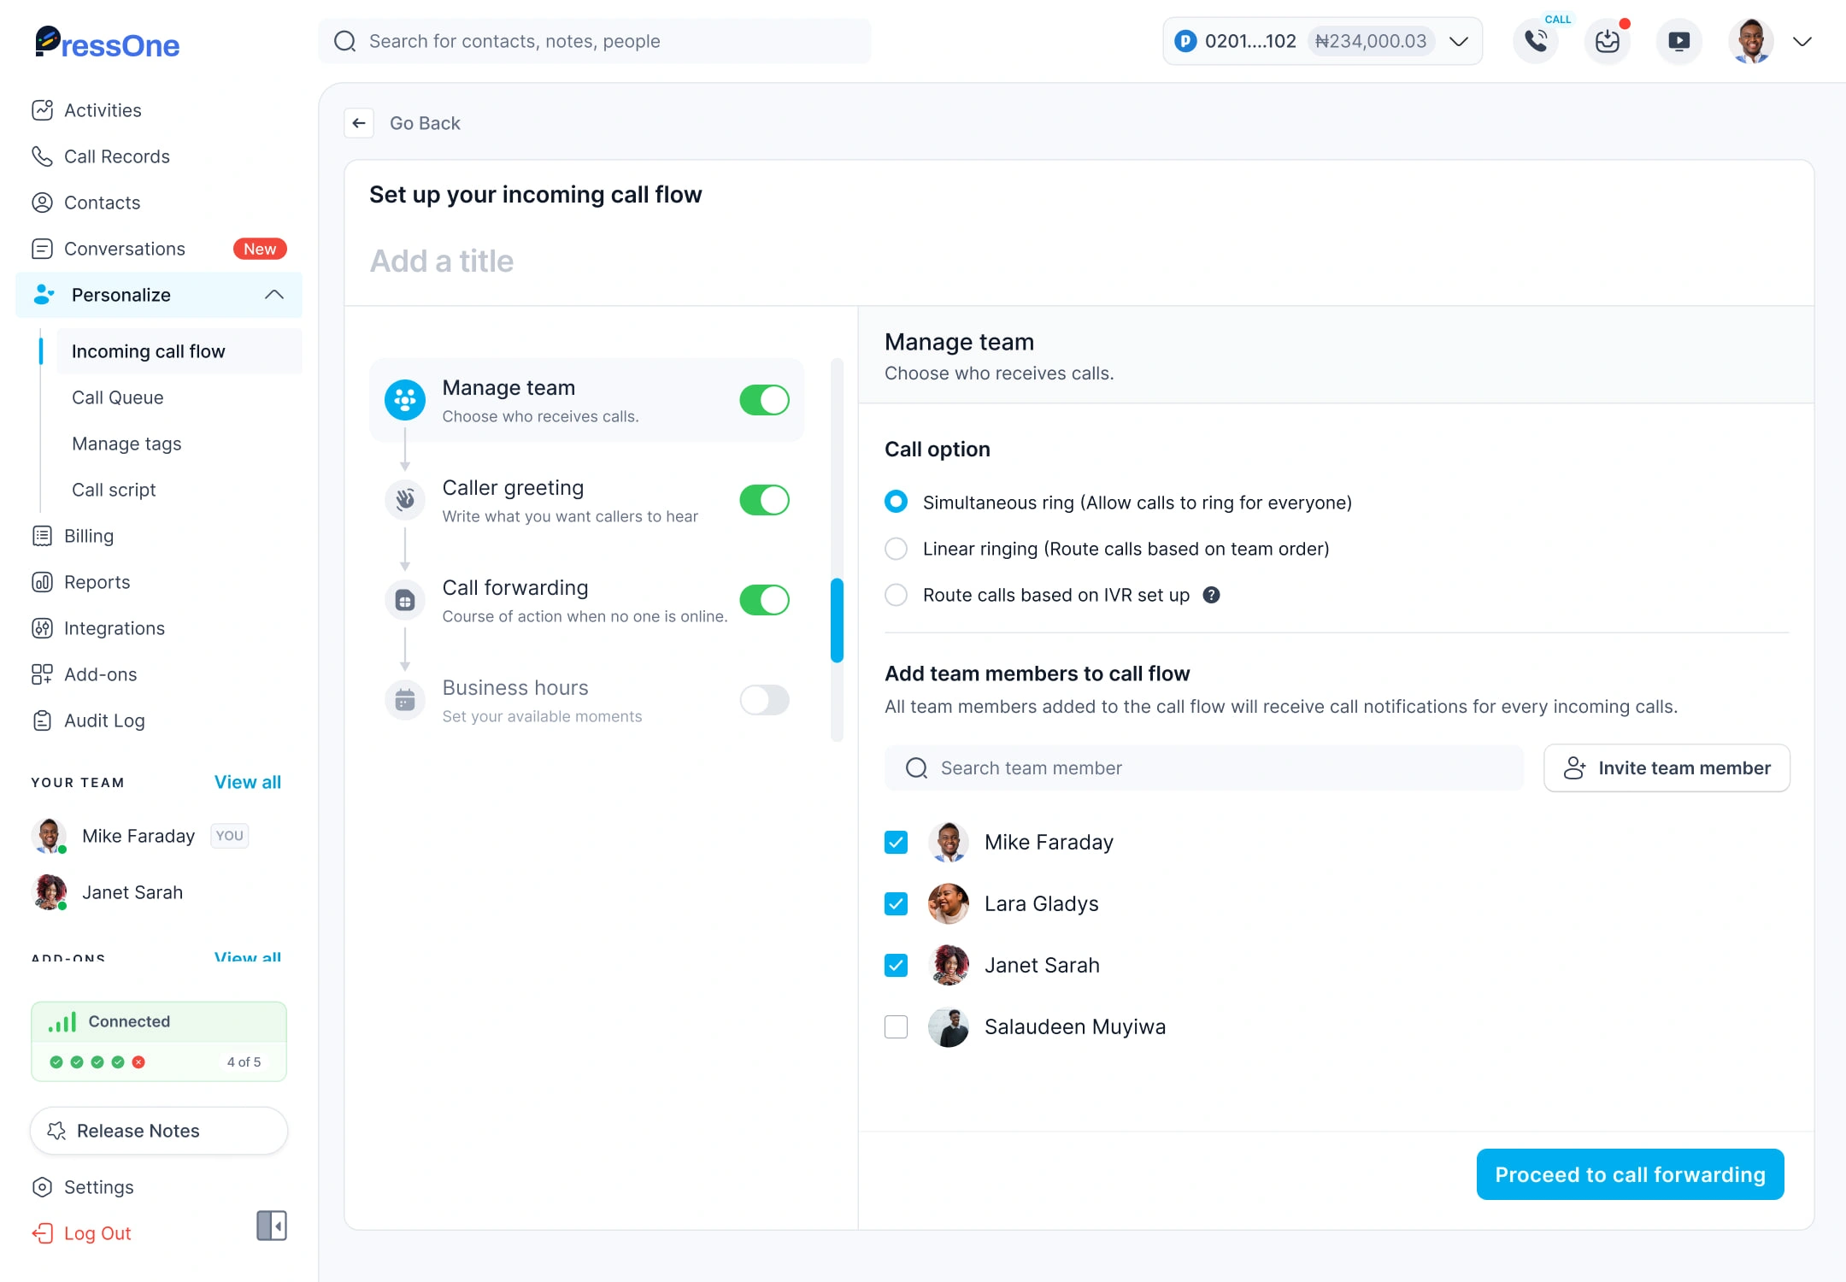Click the Integrations sidebar icon

pyautogui.click(x=43, y=628)
